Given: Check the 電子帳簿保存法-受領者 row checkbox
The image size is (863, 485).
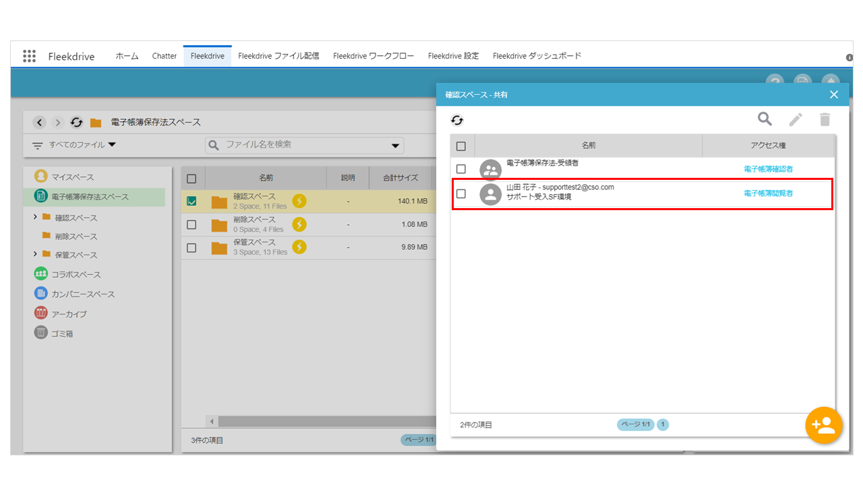Looking at the screenshot, I should (461, 169).
